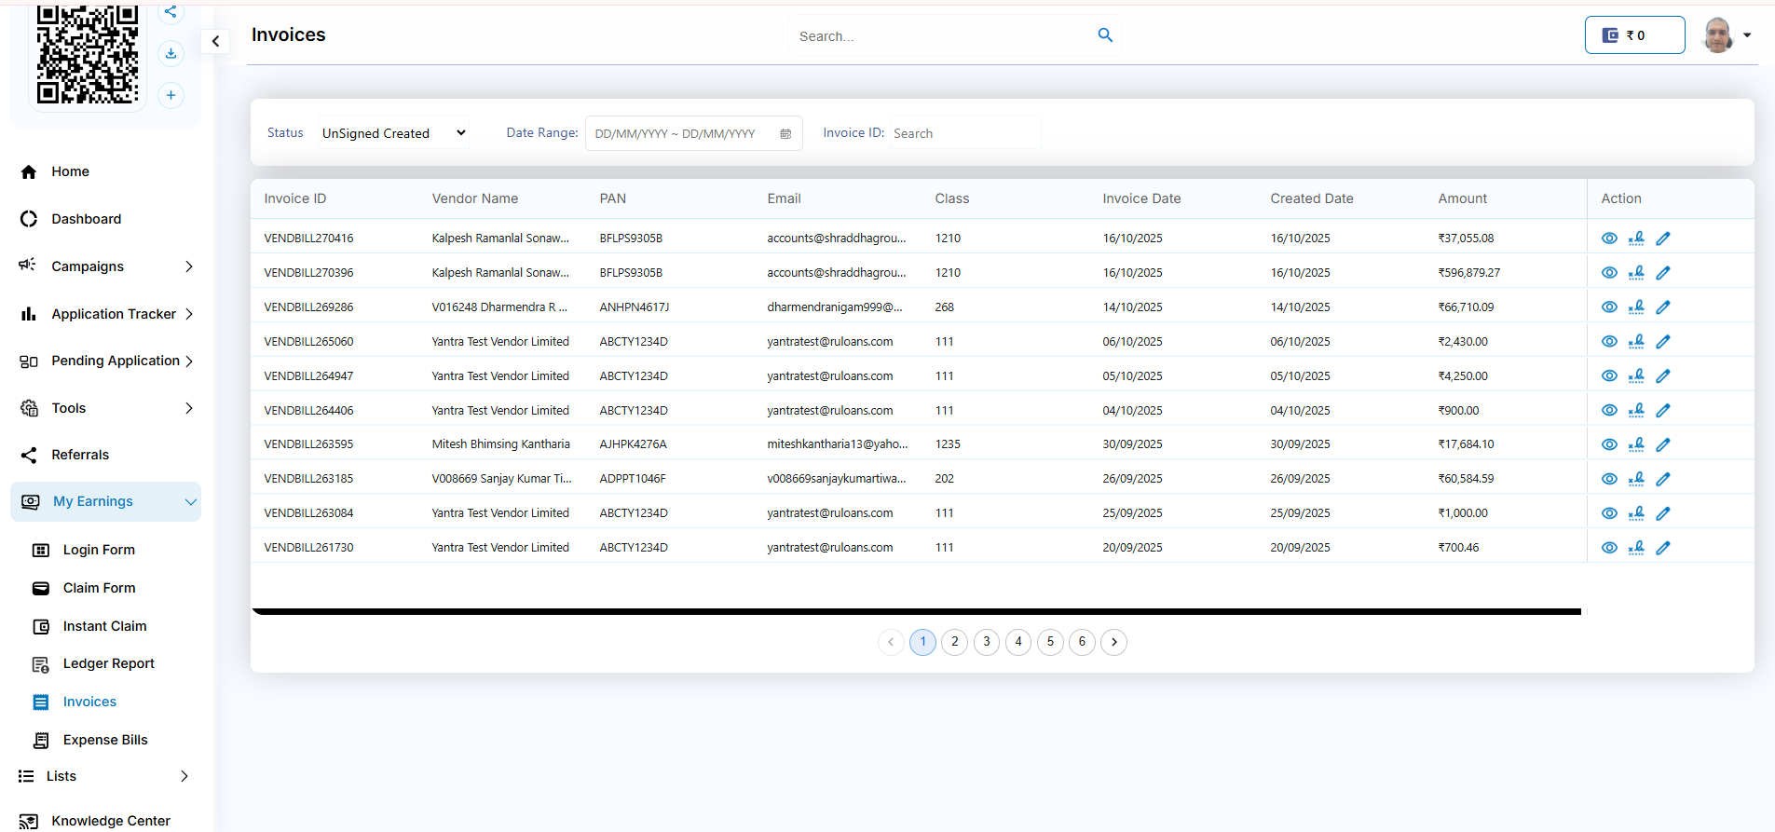View invoice VENDBILL270396 using the eye icon
Viewport: 1775px width, 832px height.
(1609, 273)
